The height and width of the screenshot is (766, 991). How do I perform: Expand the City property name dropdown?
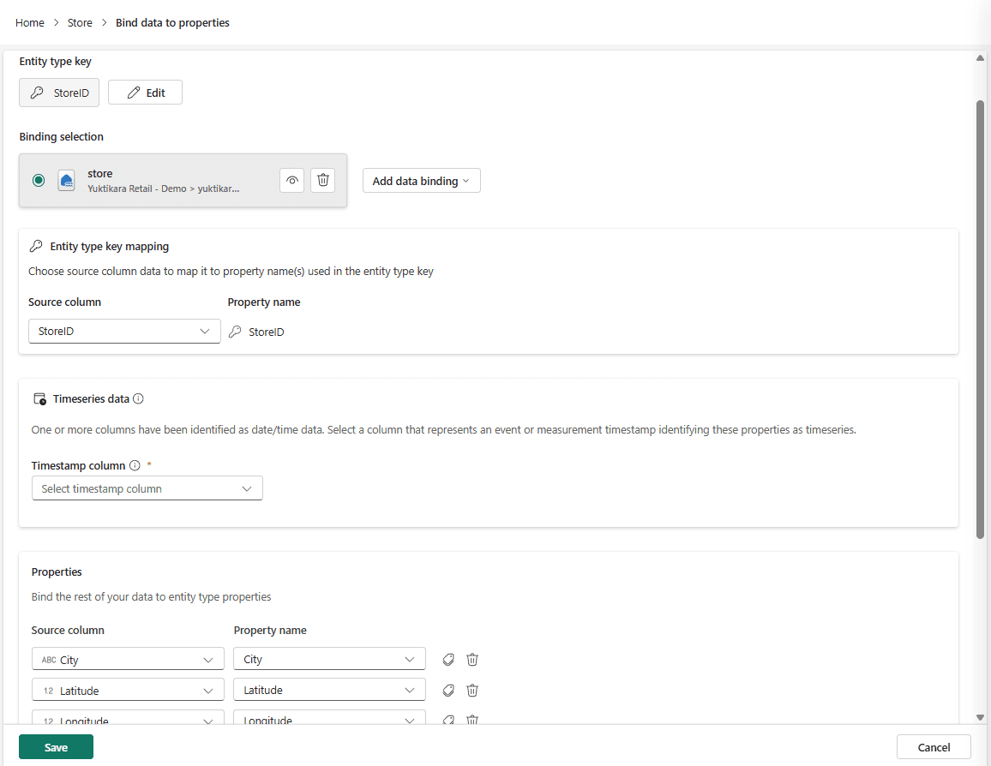click(329, 659)
